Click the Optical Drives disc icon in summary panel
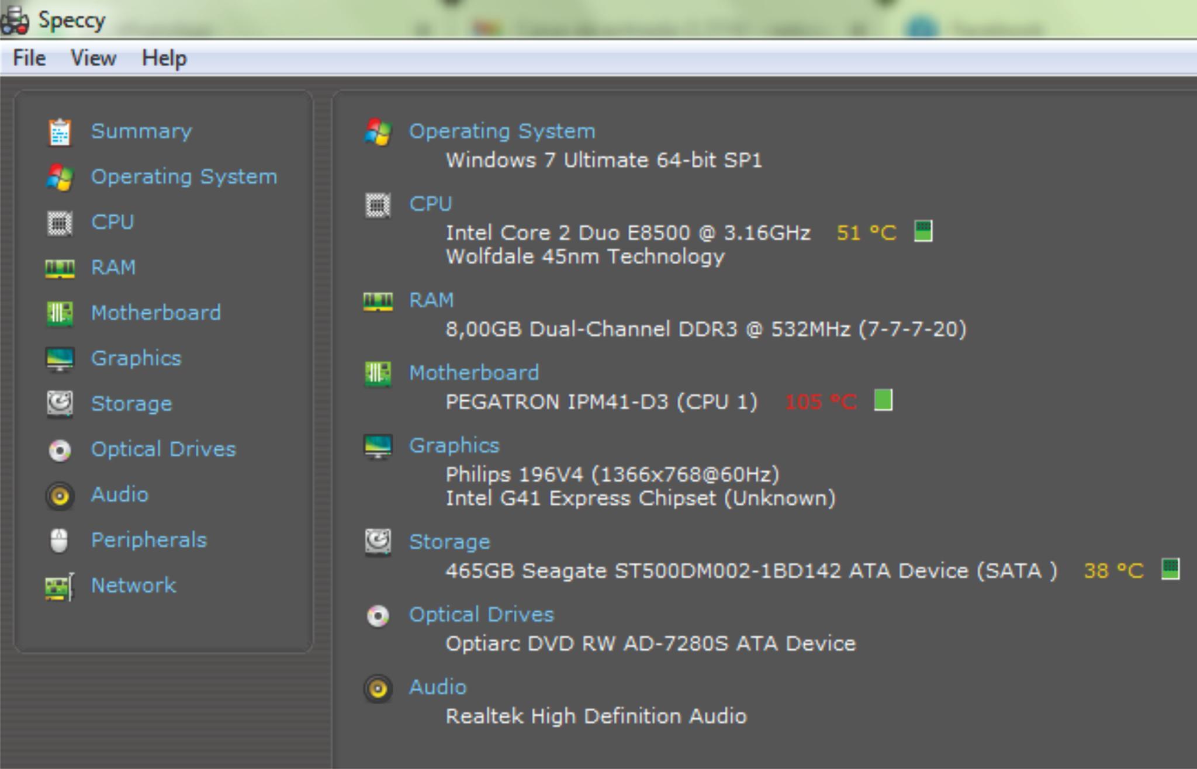 pos(378,616)
